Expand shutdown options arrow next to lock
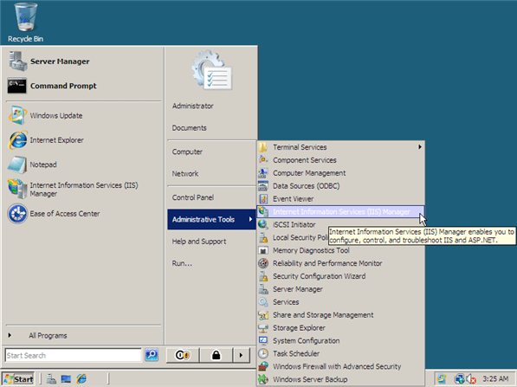Image resolution: width=517 pixels, height=387 pixels. 241,355
